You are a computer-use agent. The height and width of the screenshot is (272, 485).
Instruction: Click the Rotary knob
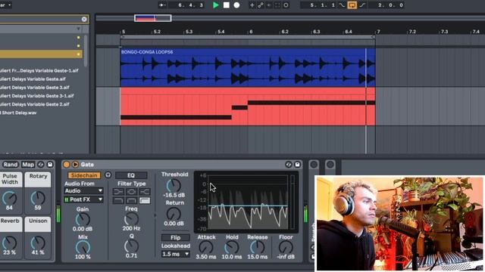click(38, 198)
